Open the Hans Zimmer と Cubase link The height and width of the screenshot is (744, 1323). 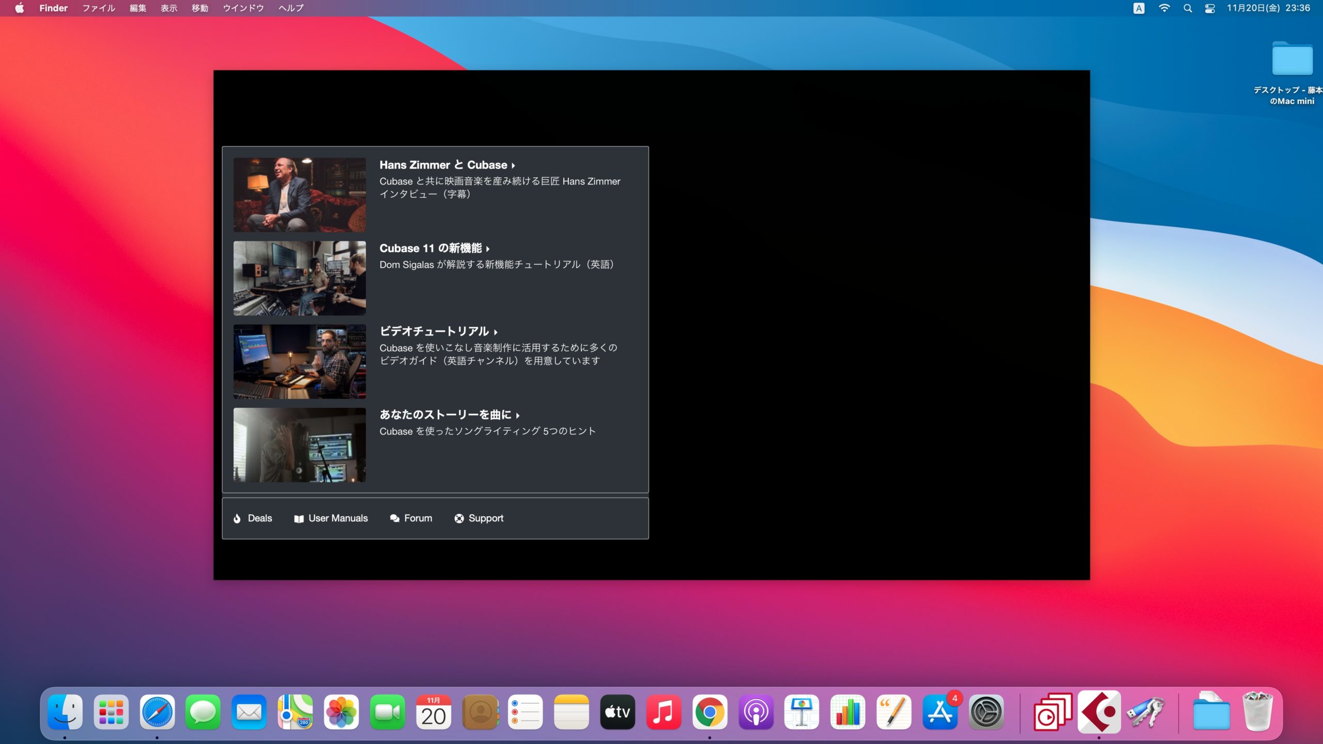447,165
